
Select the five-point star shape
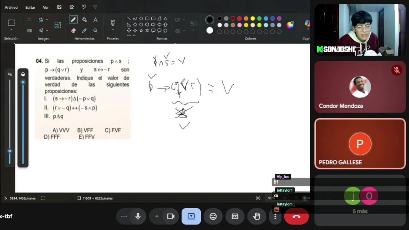click(141, 31)
